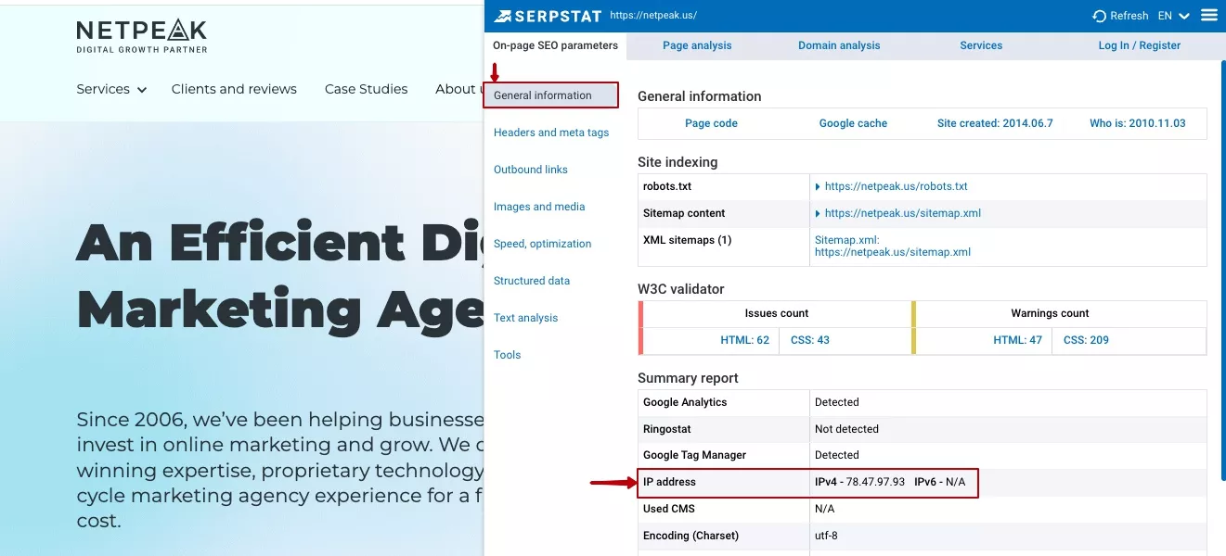Screen dimensions: 1226x556
Task: Expand the Services menu chevron
Action: pos(142,90)
